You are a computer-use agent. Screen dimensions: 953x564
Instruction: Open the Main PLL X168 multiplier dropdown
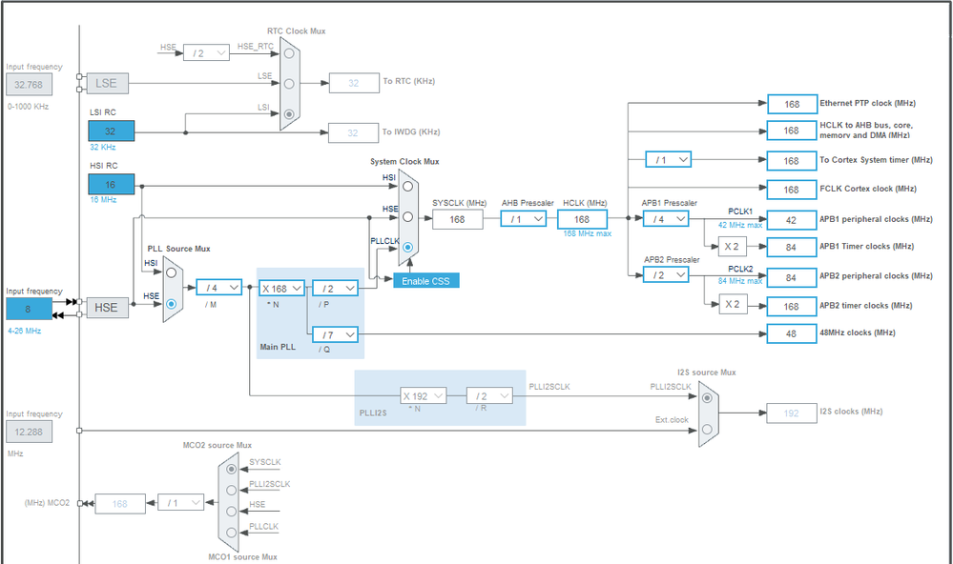[280, 286]
